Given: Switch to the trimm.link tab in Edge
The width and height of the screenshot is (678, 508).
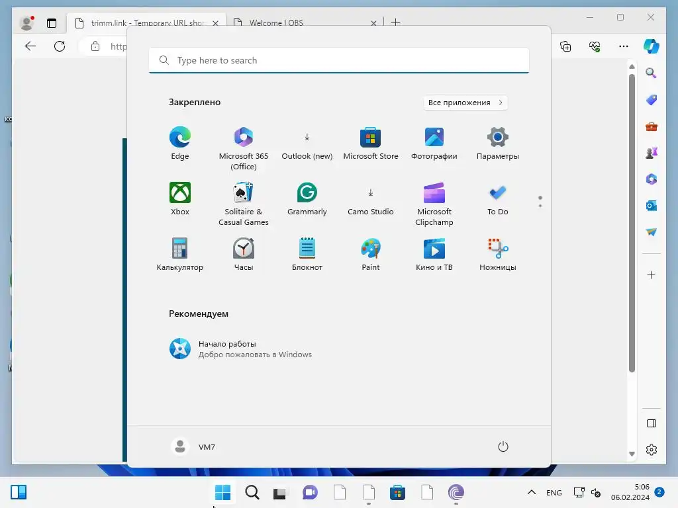Looking at the screenshot, I should point(147,22).
